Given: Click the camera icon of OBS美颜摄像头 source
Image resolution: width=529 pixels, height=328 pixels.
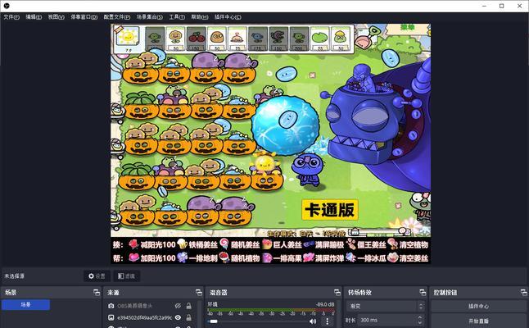Looking at the screenshot, I should click(111, 306).
